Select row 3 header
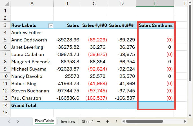The image size is (193, 126). tap(5, 25)
